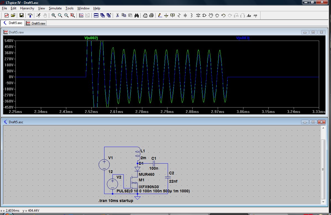The image size is (331, 215).
Task: Open the SPICE directive .op tool
Action: coord(255,15)
